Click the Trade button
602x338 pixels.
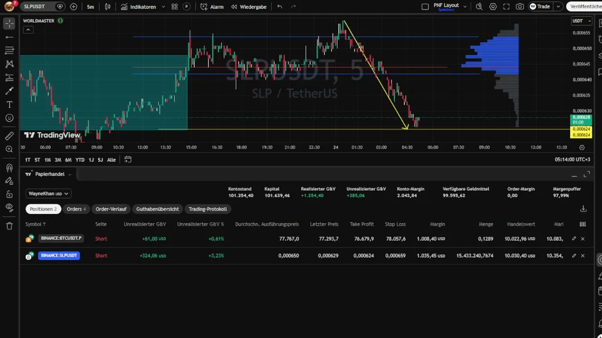[x=539, y=7]
